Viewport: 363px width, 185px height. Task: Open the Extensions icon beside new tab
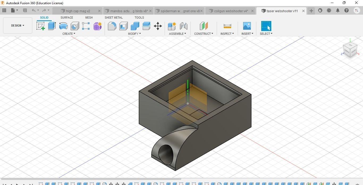320,10
